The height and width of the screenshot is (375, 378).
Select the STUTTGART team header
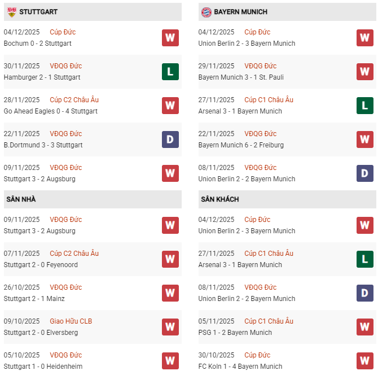38,12
